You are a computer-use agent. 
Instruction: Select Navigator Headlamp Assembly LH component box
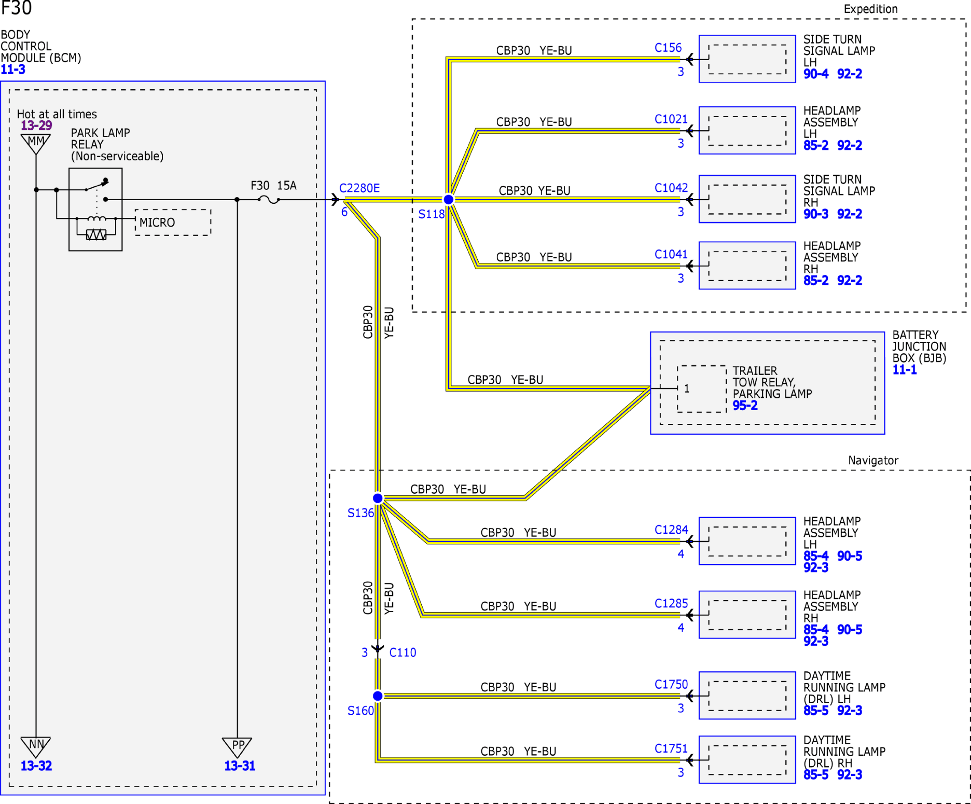[x=747, y=541]
